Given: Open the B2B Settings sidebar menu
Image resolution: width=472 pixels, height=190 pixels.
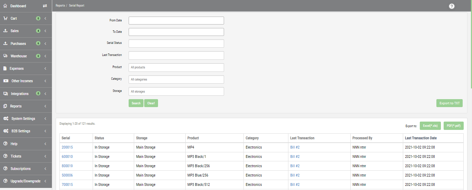Looking at the screenshot, I should click(21, 131).
